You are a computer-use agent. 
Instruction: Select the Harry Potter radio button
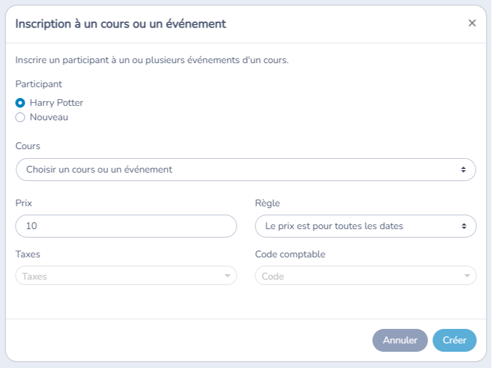(x=20, y=103)
